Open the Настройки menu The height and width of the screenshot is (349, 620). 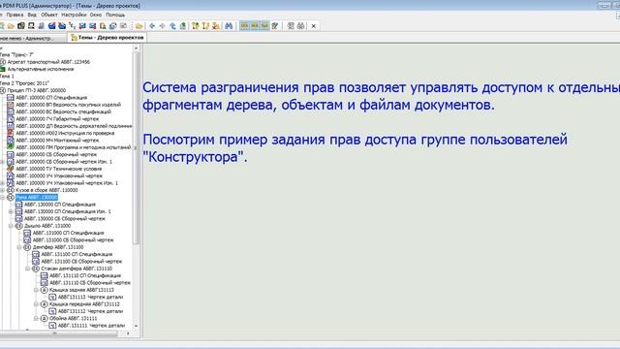coord(74,15)
